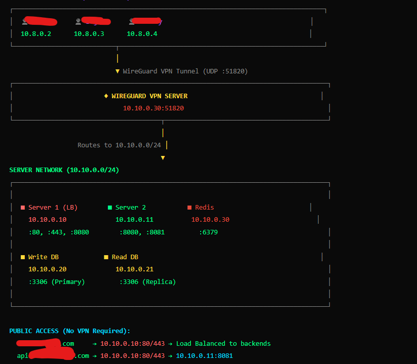Click the Redis port :6379

click(x=208, y=232)
